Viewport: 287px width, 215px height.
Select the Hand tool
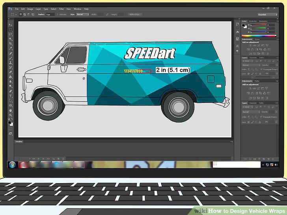tap(10, 110)
